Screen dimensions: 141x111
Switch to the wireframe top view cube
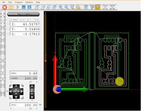coord(37,7)
